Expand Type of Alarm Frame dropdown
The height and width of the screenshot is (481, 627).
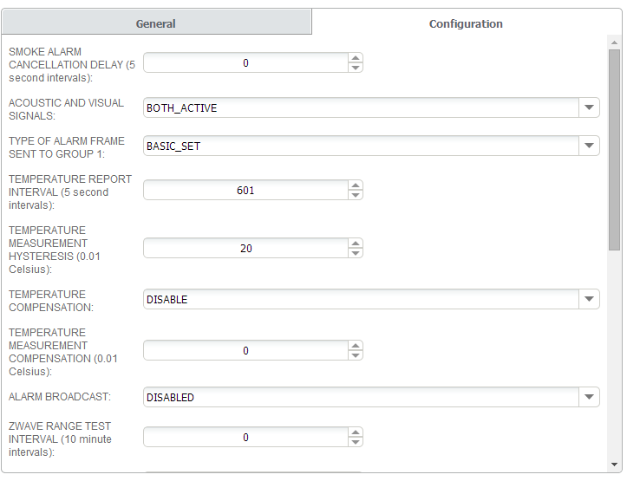click(589, 146)
